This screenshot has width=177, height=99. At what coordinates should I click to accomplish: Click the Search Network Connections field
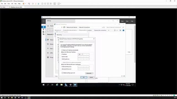(x=115, y=27)
